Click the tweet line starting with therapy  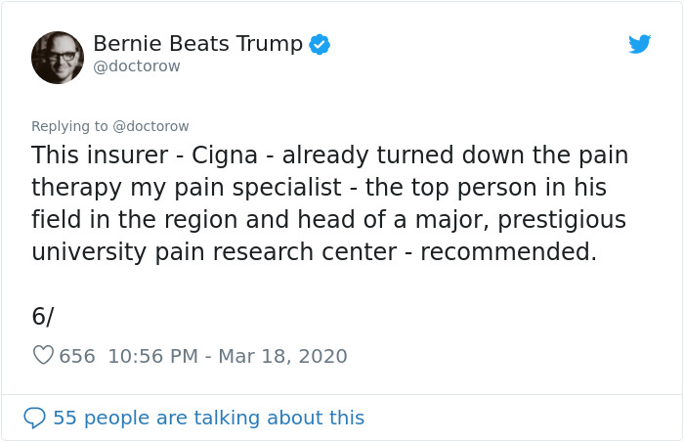pyautogui.click(x=319, y=189)
